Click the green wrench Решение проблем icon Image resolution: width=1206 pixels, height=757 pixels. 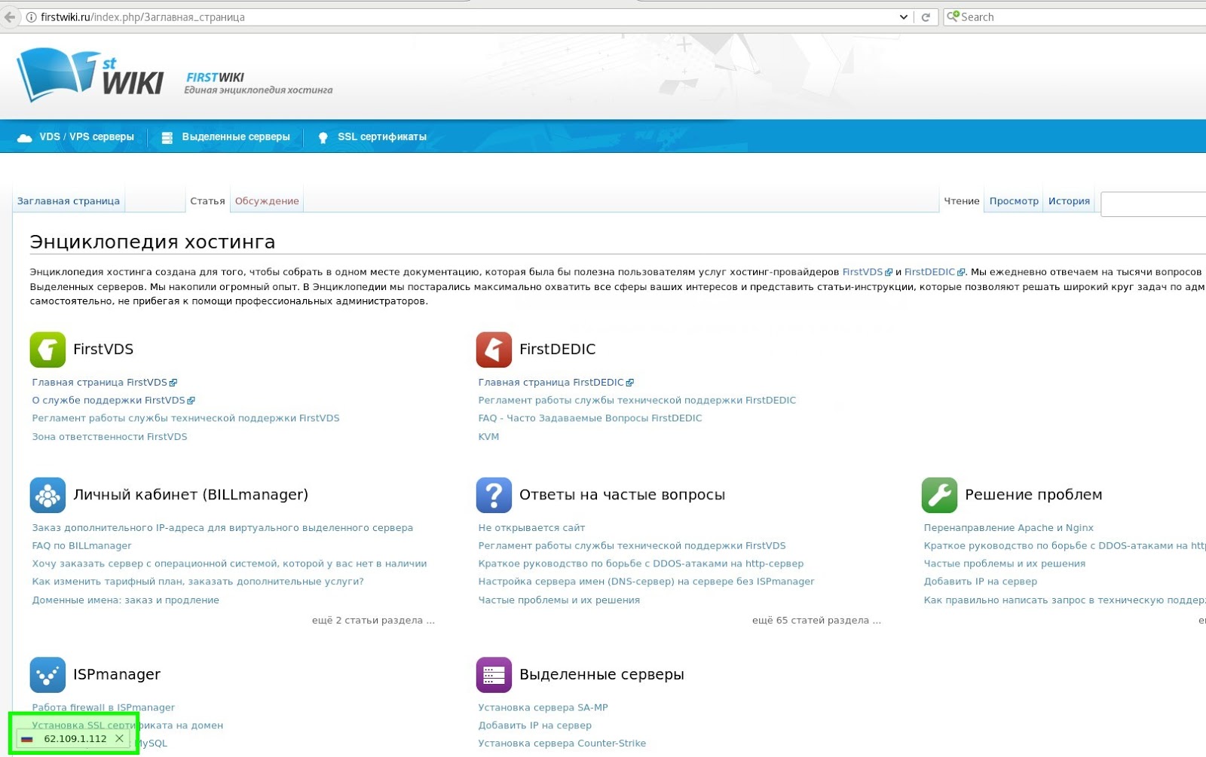(x=939, y=495)
